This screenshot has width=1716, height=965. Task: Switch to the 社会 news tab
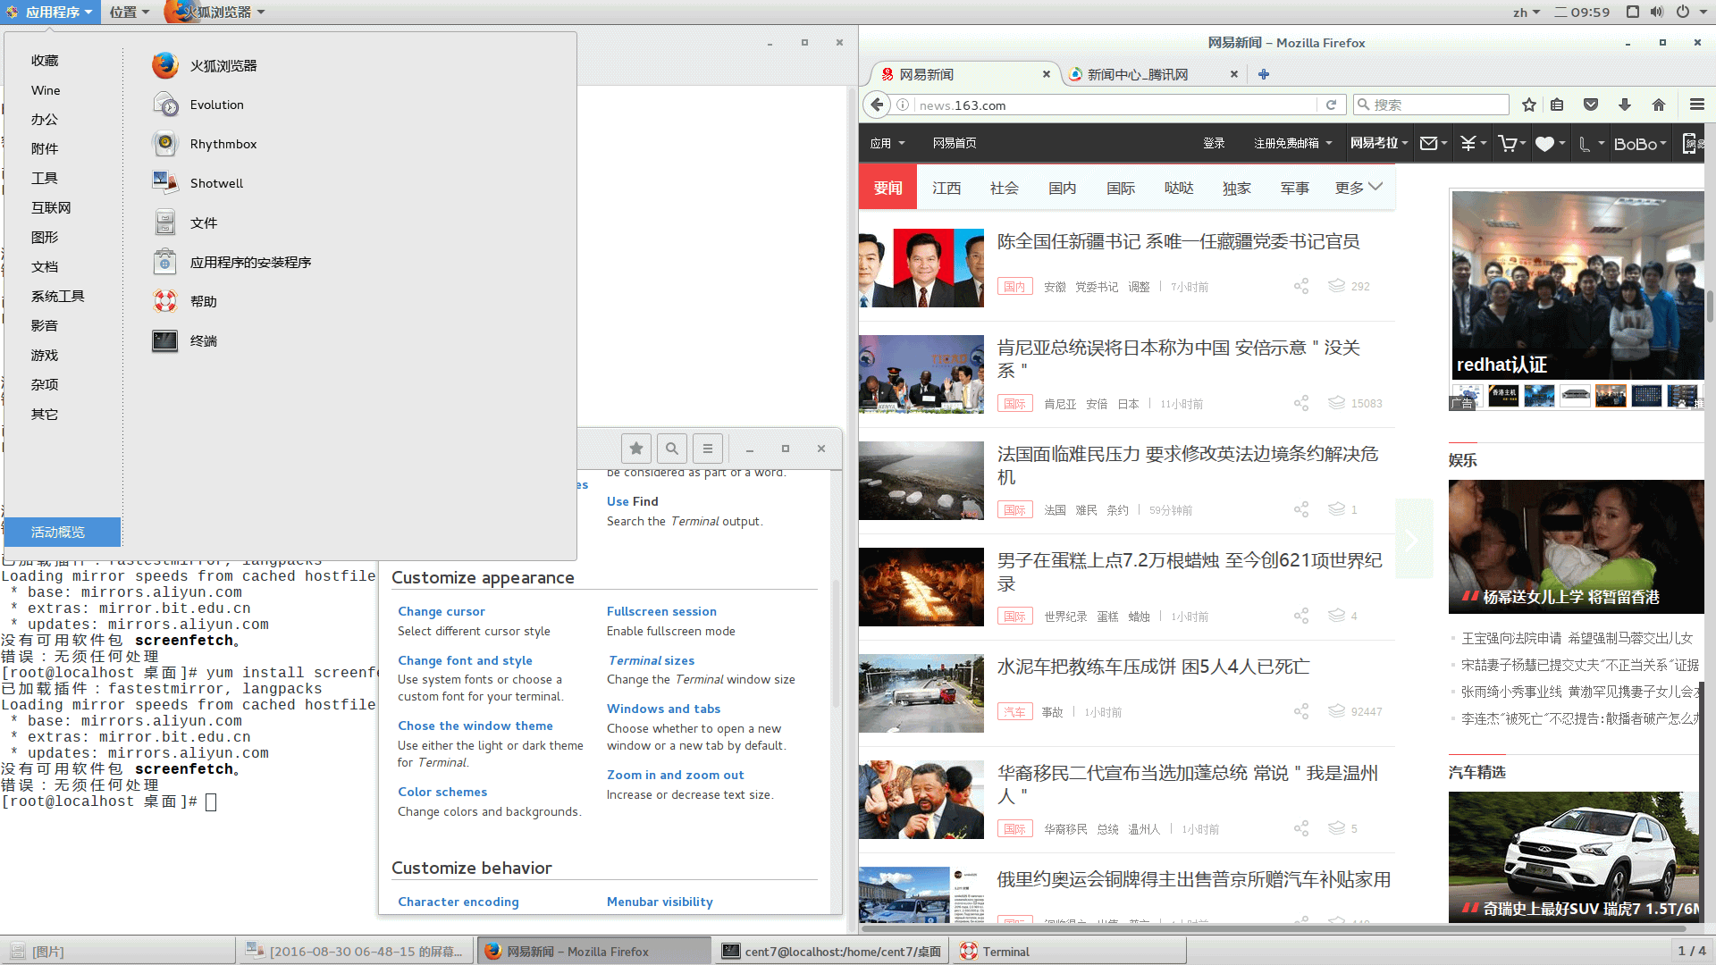click(1005, 188)
